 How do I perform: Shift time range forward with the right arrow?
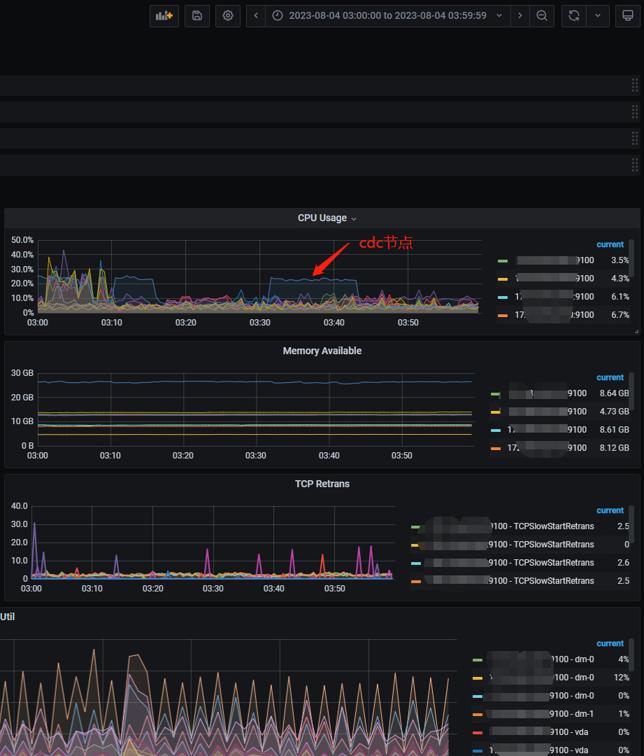click(520, 15)
